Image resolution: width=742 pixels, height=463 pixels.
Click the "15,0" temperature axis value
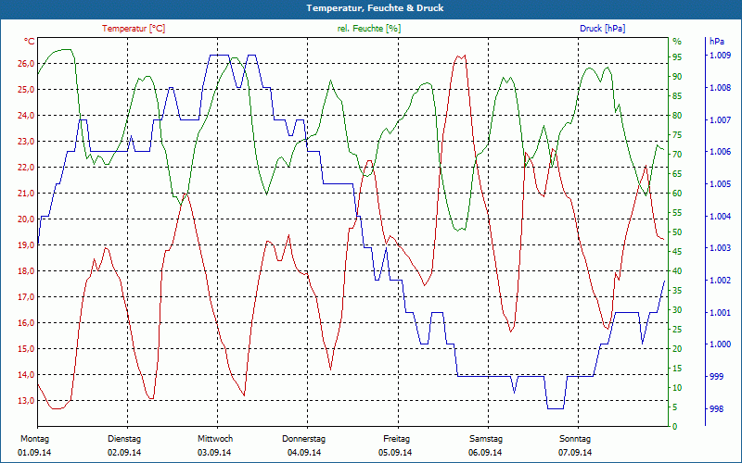click(x=26, y=349)
